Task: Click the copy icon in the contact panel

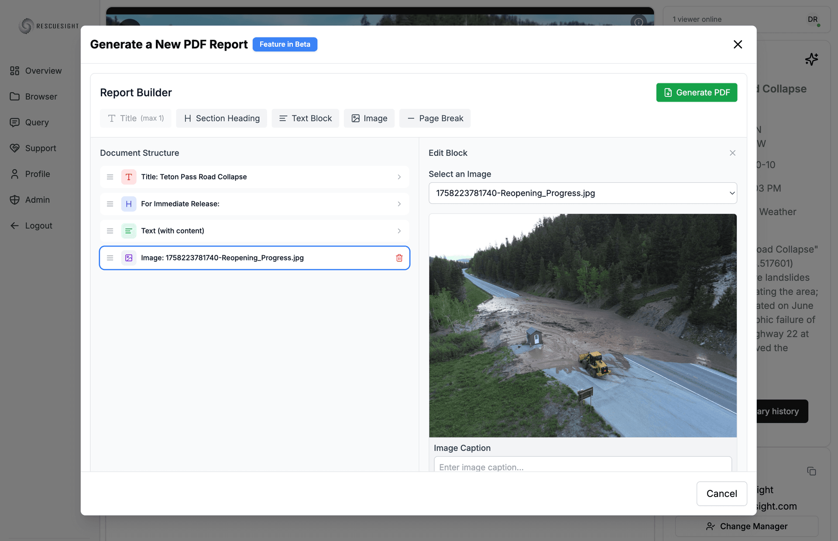Action: 811,471
